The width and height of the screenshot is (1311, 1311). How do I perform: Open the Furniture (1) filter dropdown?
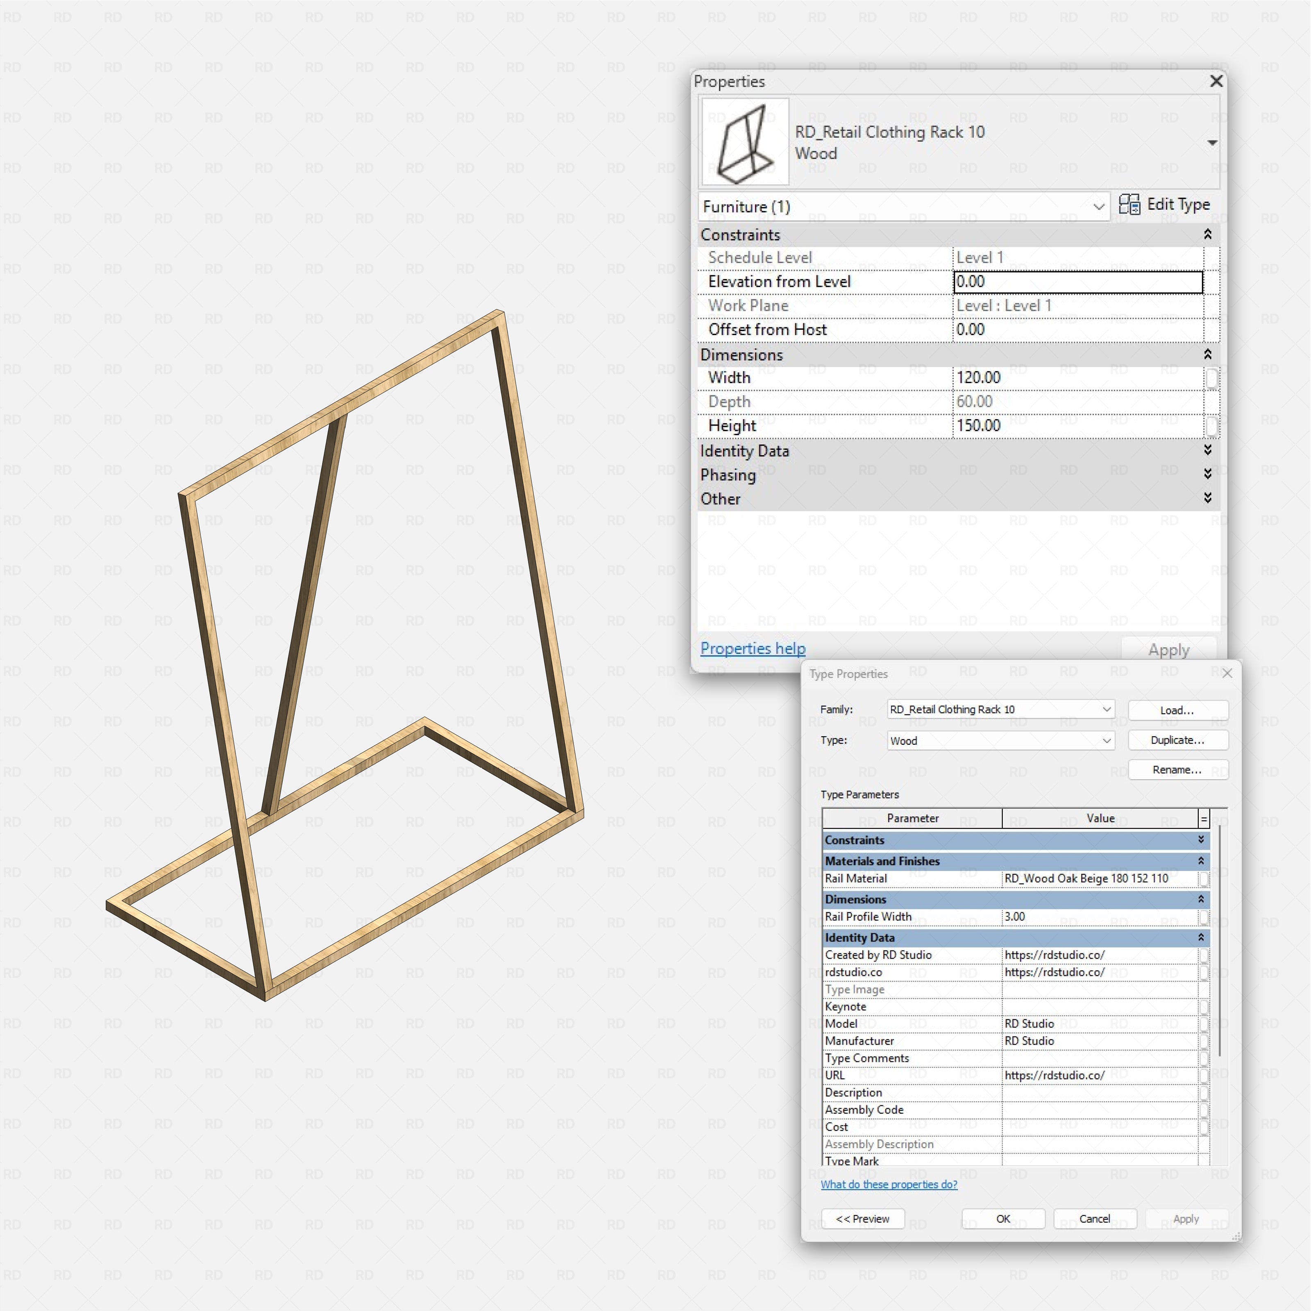904,207
